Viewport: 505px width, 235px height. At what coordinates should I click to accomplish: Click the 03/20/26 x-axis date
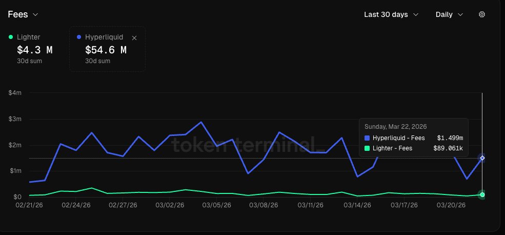coord(451,205)
